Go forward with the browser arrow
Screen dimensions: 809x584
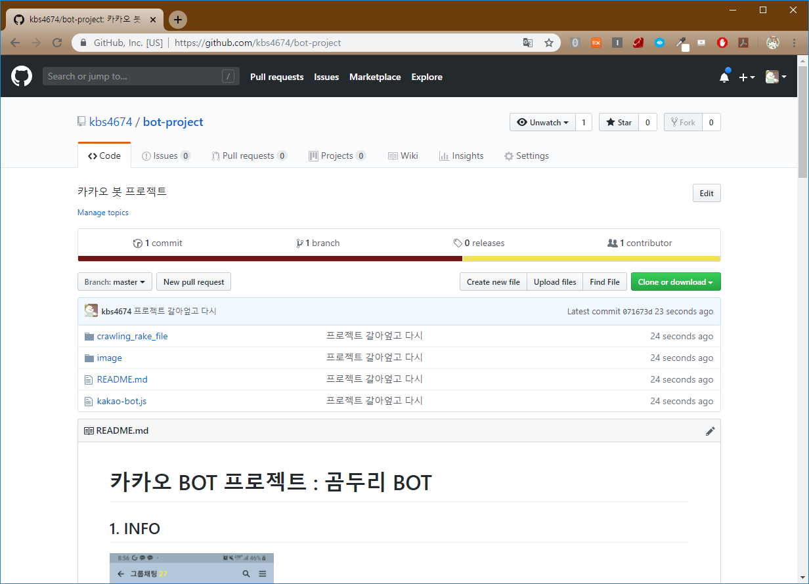(x=36, y=43)
